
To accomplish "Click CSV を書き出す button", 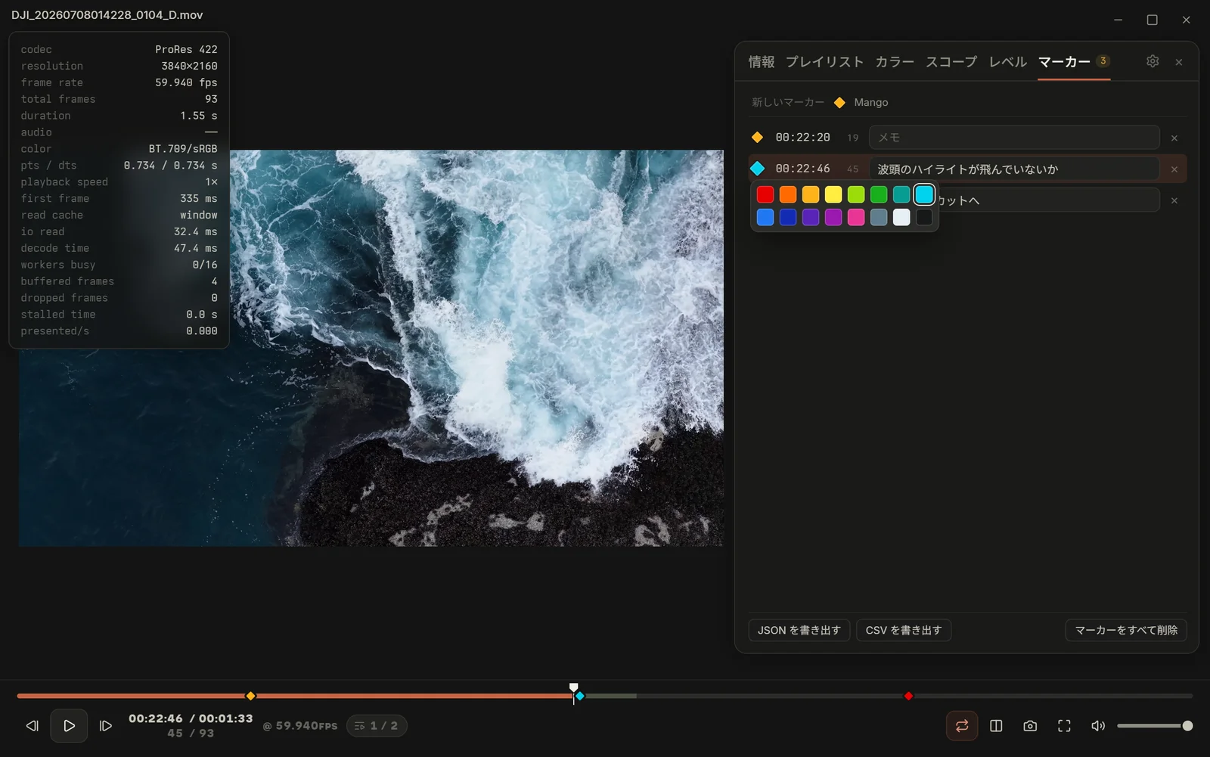I will coord(904,630).
